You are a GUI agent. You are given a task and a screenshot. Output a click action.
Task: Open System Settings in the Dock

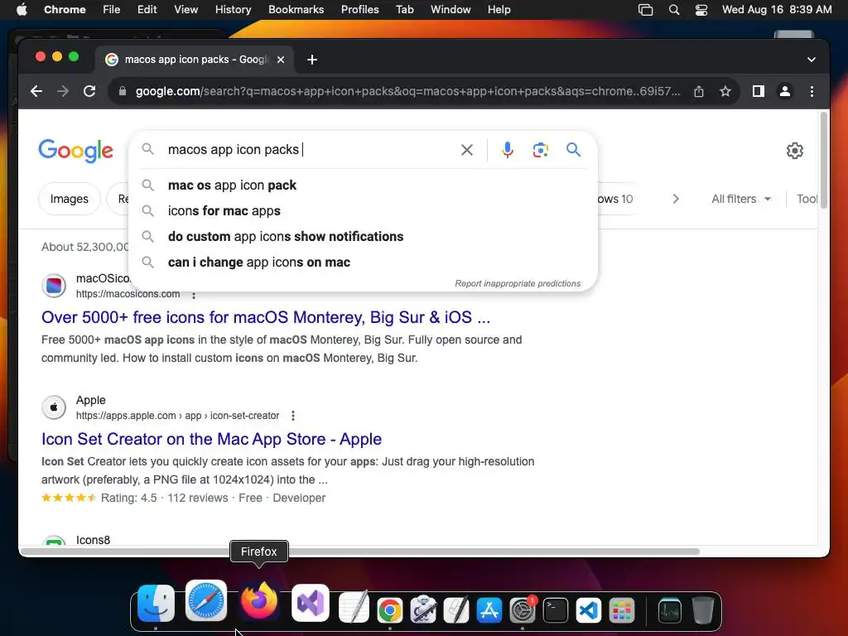click(523, 610)
